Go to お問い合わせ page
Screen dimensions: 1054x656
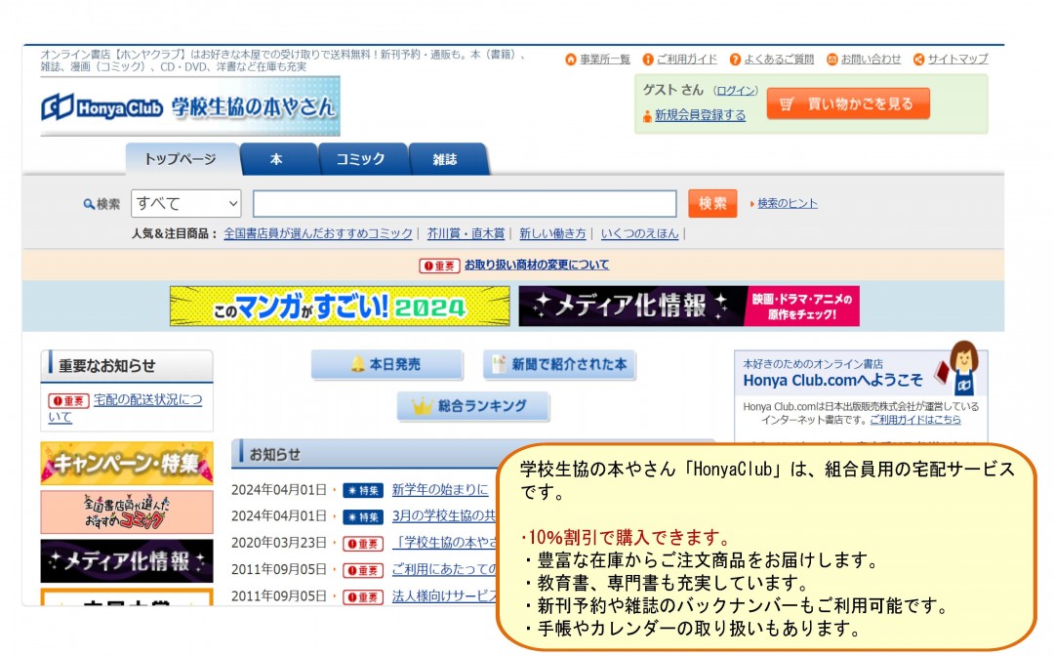pyautogui.click(x=871, y=60)
